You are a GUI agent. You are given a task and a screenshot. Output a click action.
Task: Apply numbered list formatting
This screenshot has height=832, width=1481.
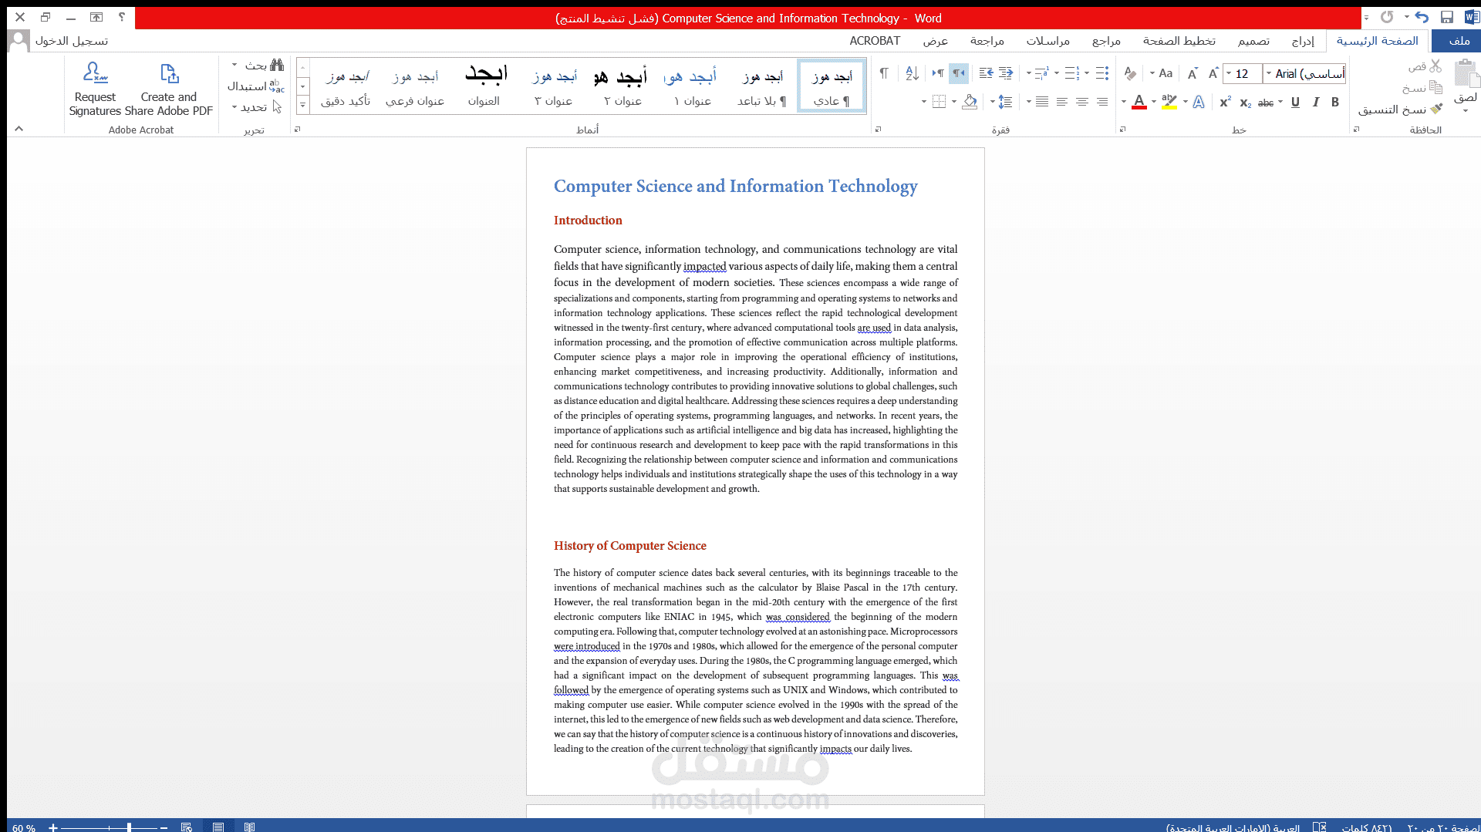[x=1071, y=73]
